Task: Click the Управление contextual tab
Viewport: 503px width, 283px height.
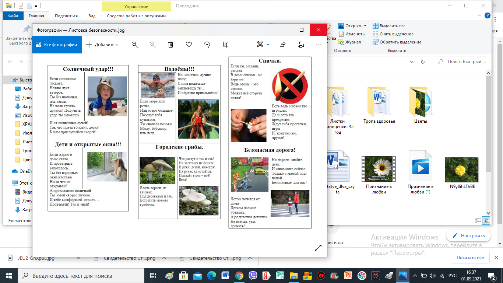Action: coord(136,7)
